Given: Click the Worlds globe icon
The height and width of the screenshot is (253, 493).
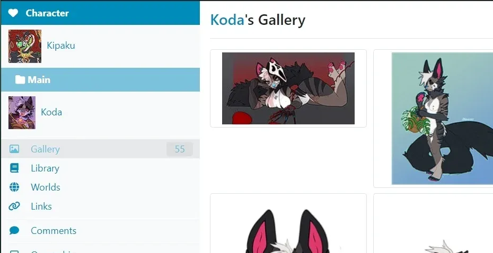Looking at the screenshot, I should (x=14, y=187).
